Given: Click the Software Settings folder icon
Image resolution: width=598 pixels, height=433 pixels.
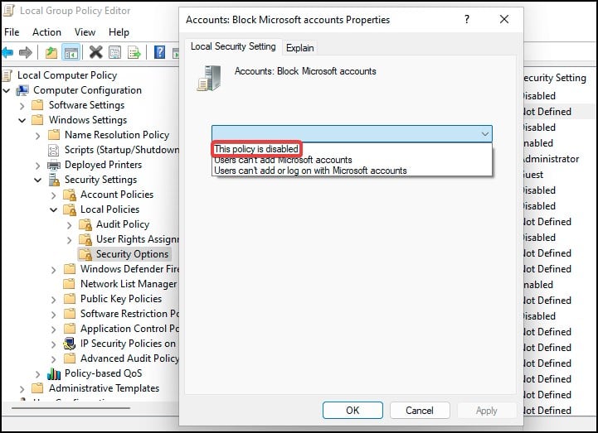Looking at the screenshot, I should coord(37,105).
